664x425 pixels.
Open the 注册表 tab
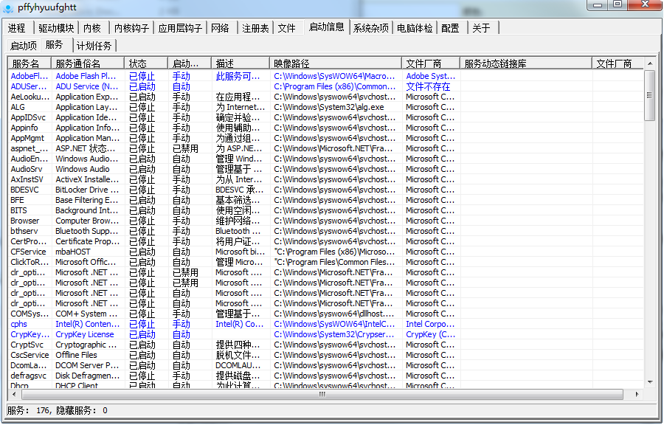click(x=255, y=28)
